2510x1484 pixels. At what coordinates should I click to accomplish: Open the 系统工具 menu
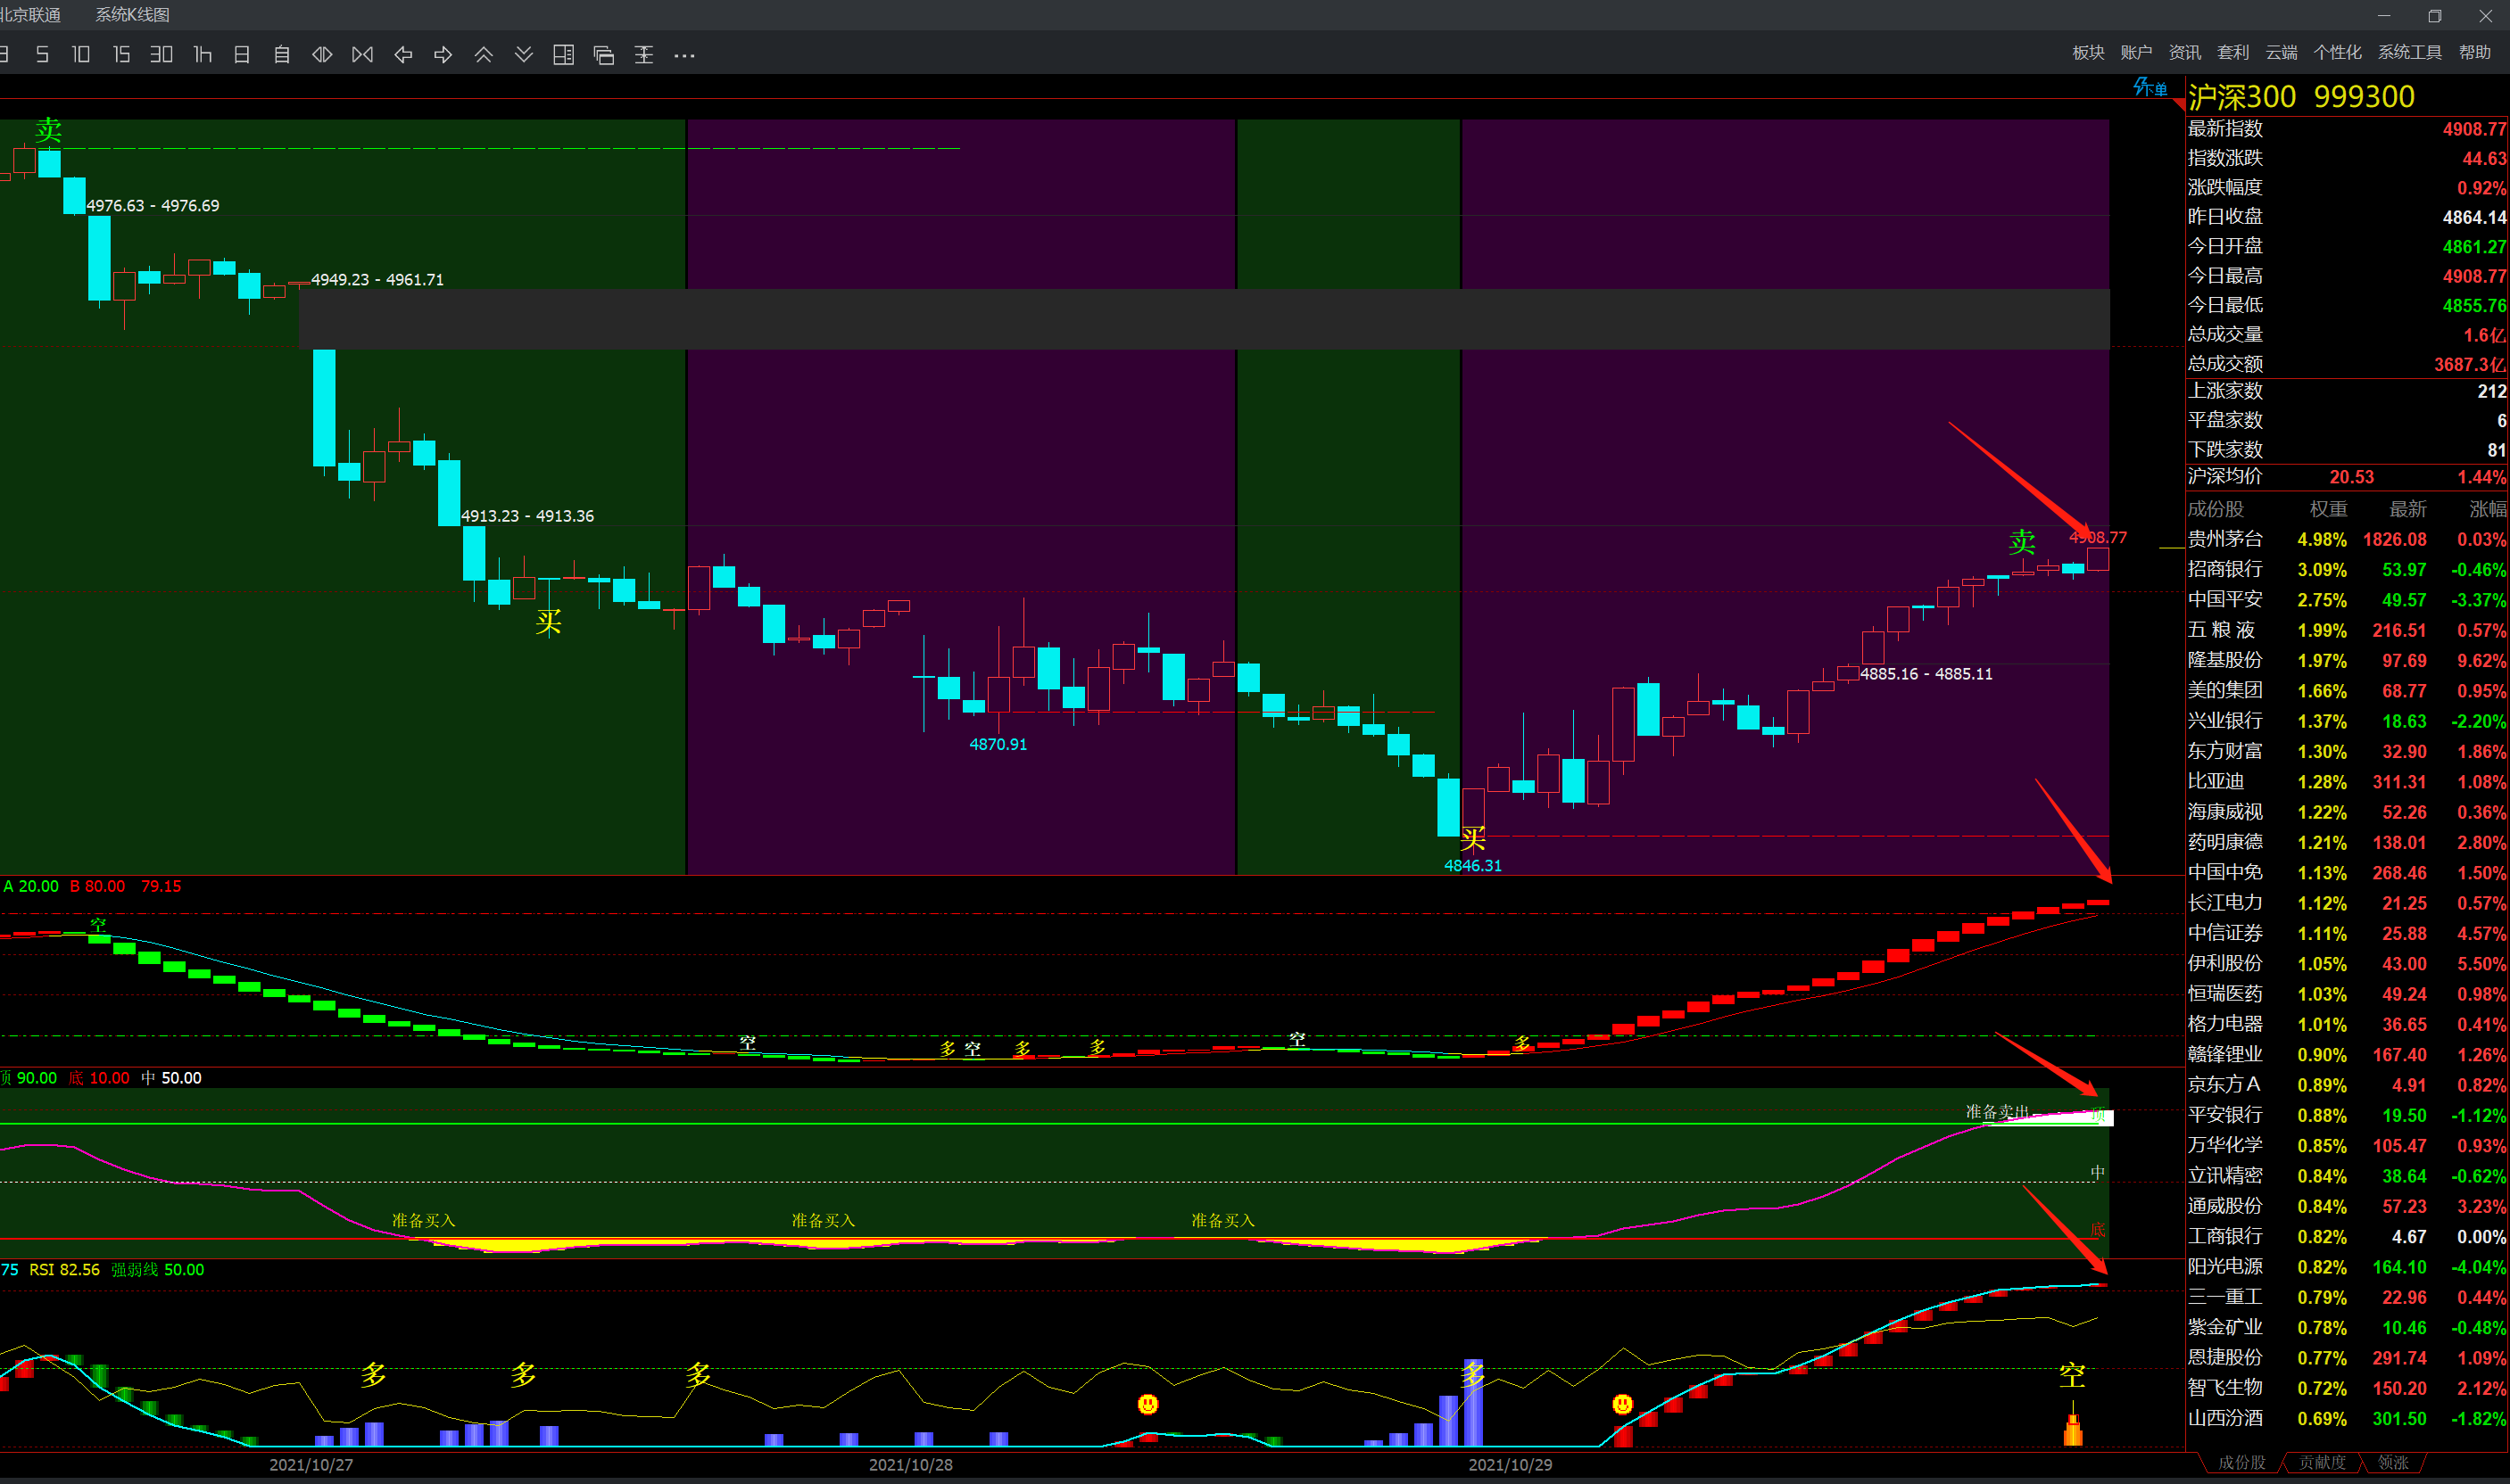click(2409, 52)
